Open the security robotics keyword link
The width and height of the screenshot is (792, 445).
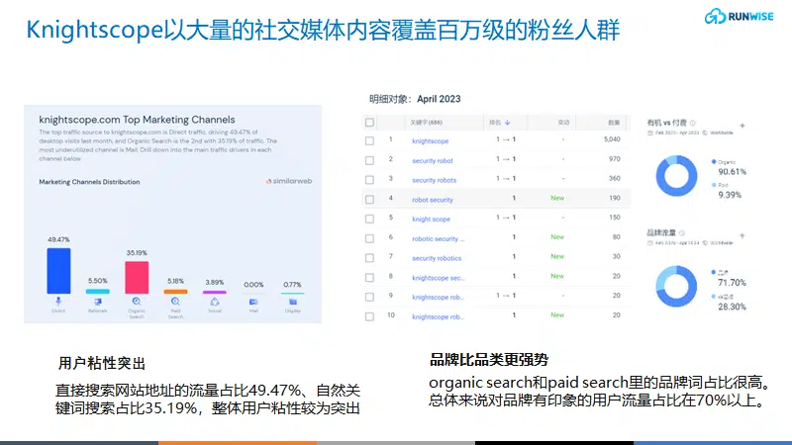click(437, 258)
